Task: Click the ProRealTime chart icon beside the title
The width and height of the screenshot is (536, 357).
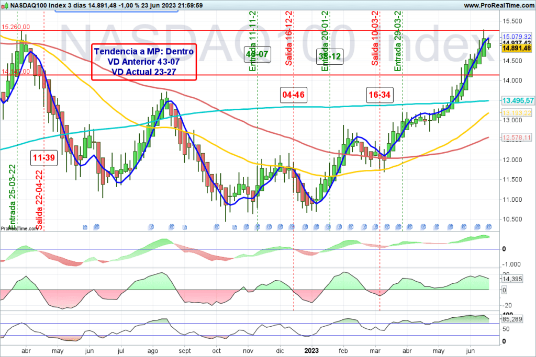Action: 4,6
